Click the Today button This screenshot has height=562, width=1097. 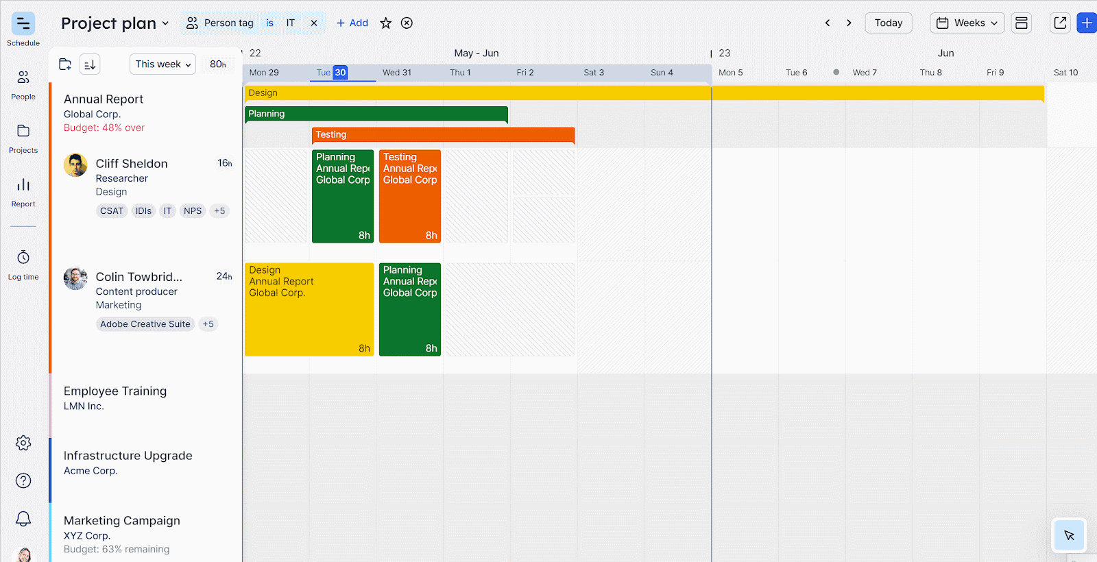(888, 23)
